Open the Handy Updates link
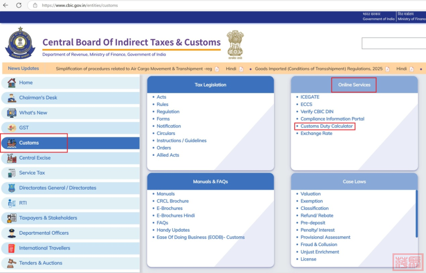Screen dimensions: 426x273 click(x=173, y=230)
